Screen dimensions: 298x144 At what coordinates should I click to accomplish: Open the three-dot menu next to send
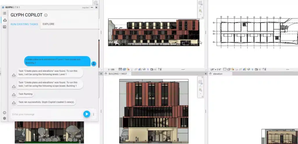click(x=94, y=114)
